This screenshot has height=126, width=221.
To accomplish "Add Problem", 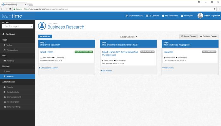I will click(x=106, y=71).
